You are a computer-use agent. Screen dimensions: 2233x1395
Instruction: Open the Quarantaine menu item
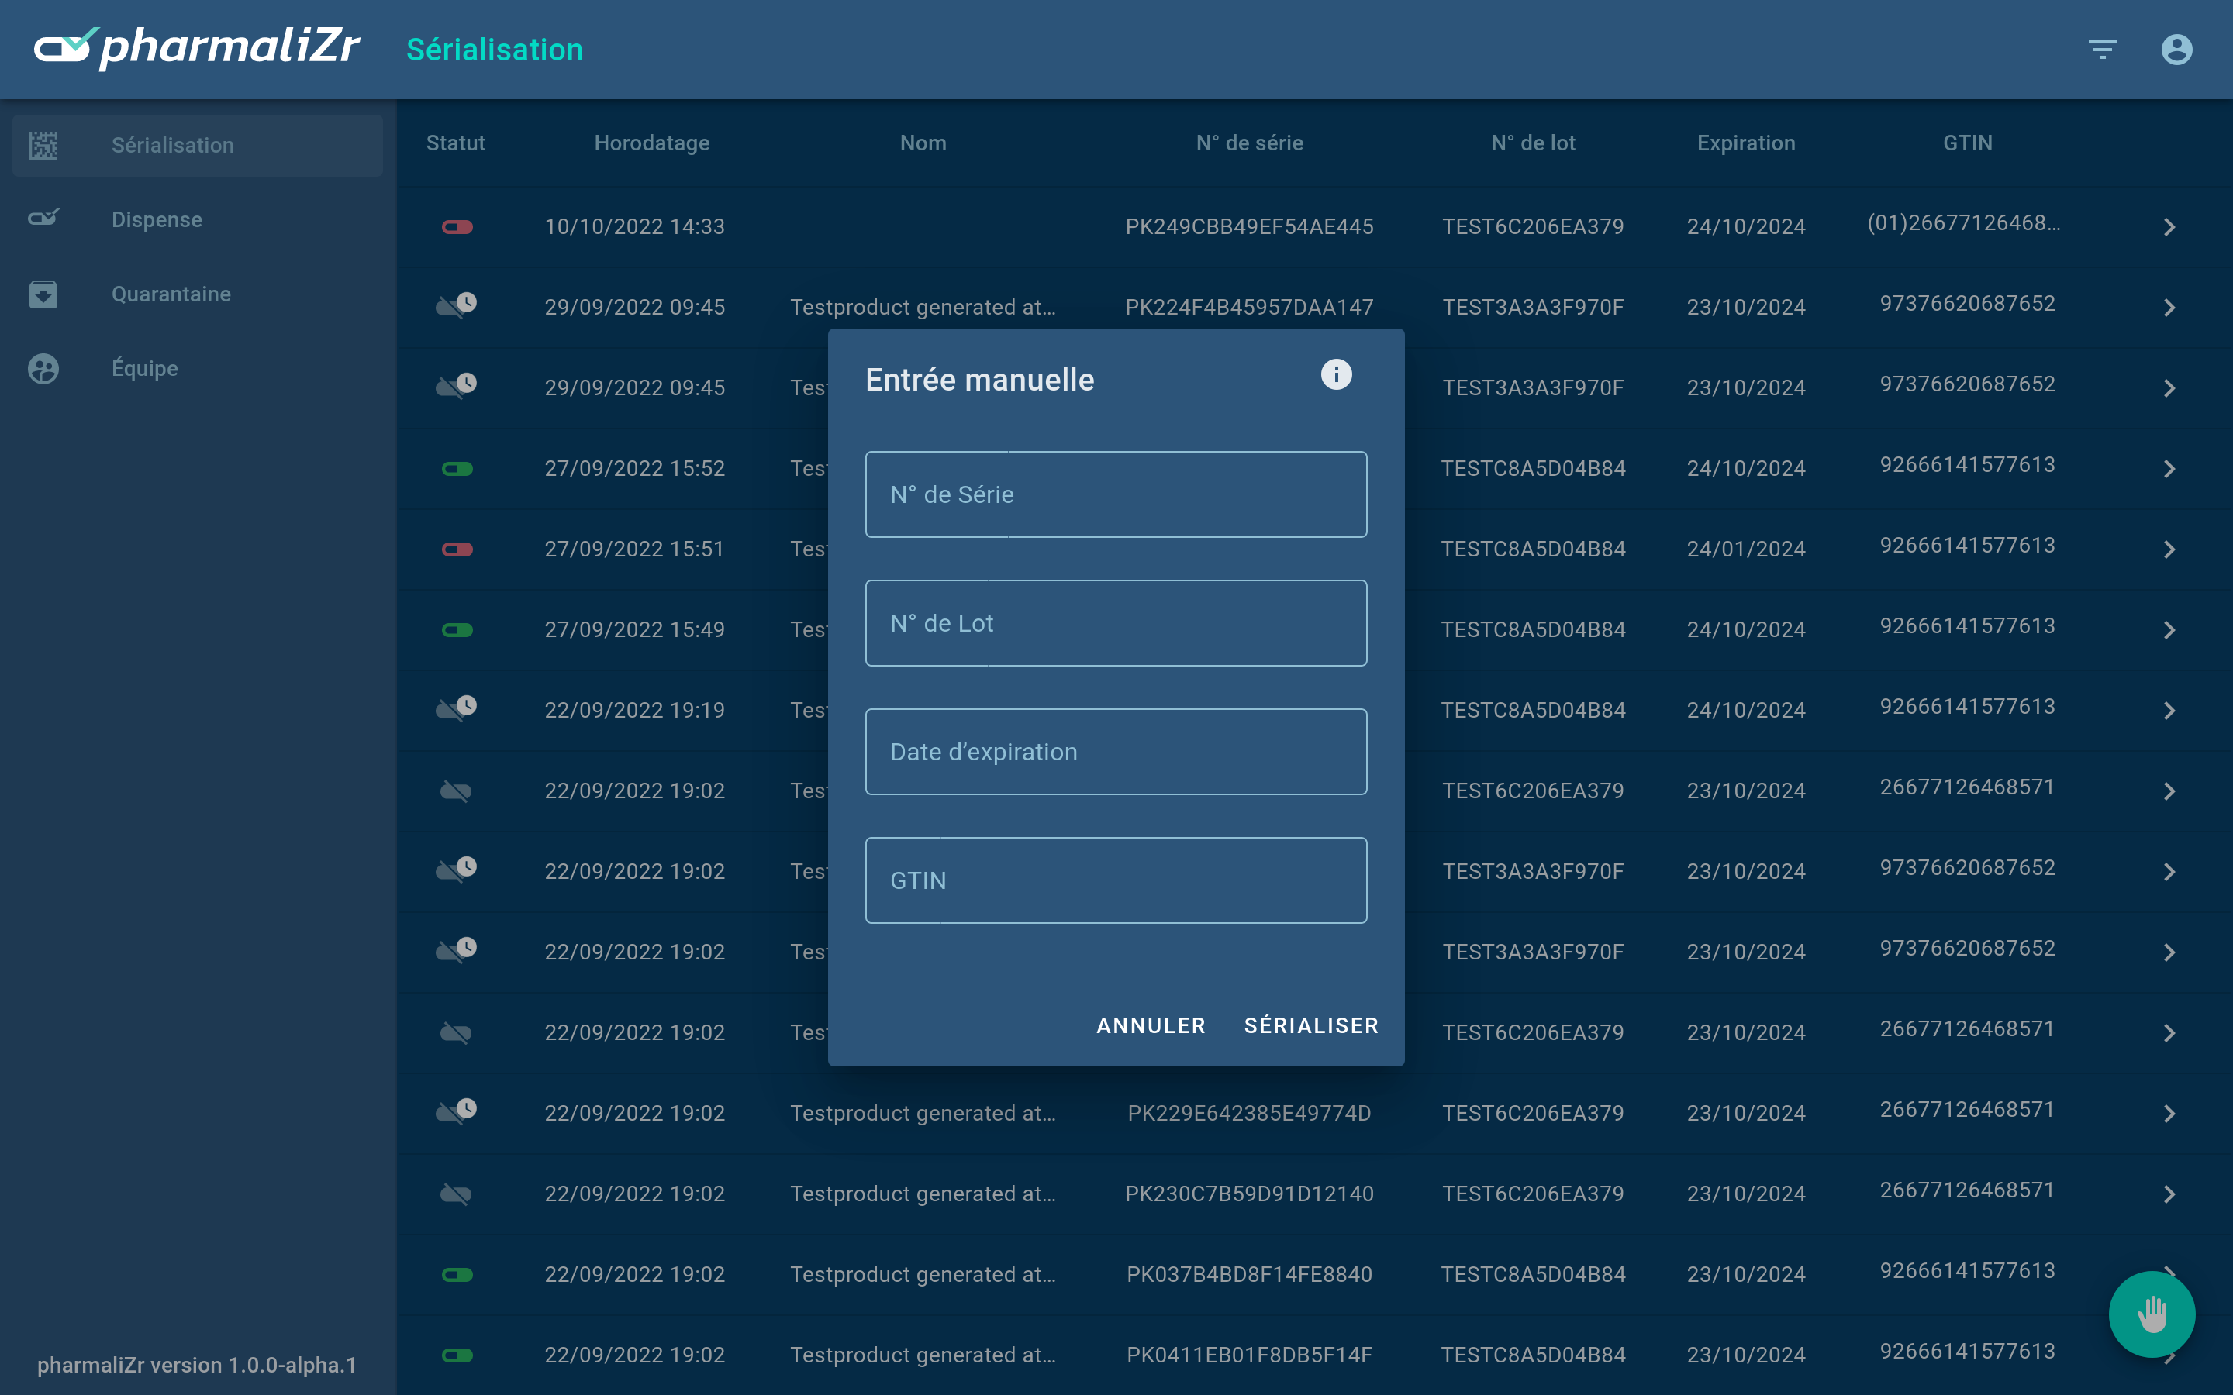coord(171,294)
